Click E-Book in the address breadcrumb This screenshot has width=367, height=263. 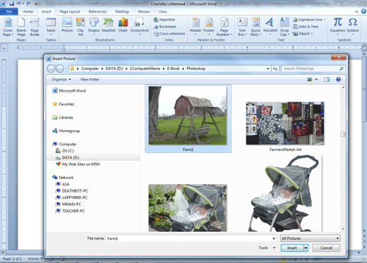coord(174,68)
